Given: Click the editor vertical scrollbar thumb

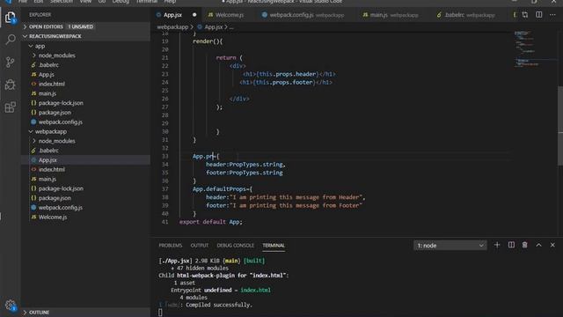Looking at the screenshot, I should pos(560,125).
